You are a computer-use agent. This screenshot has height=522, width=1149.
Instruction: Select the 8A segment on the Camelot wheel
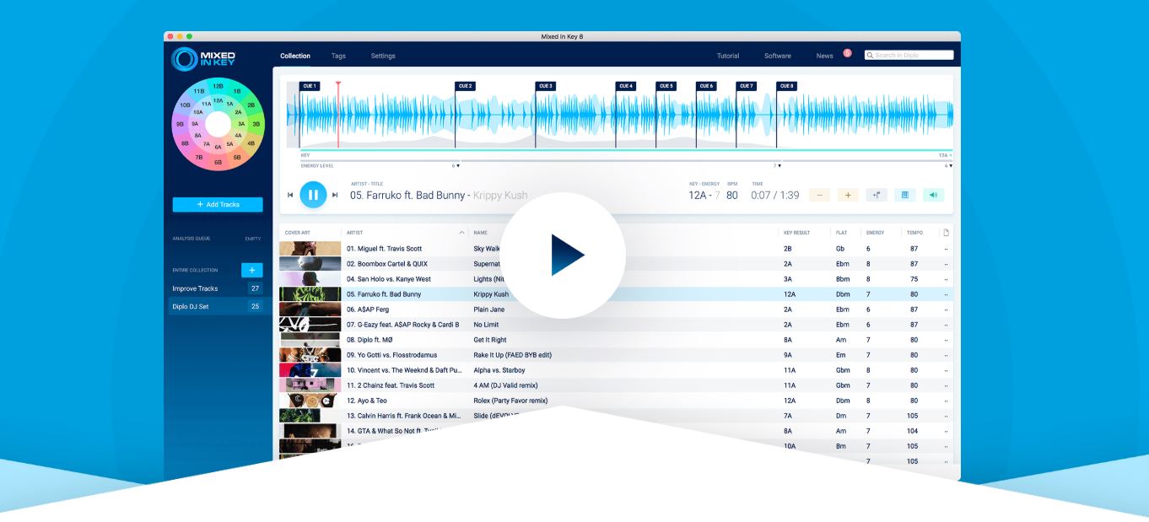pyautogui.click(x=197, y=135)
